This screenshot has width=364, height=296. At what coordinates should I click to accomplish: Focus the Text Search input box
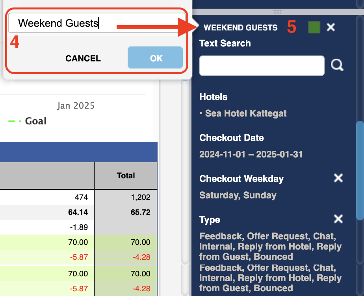(262, 65)
